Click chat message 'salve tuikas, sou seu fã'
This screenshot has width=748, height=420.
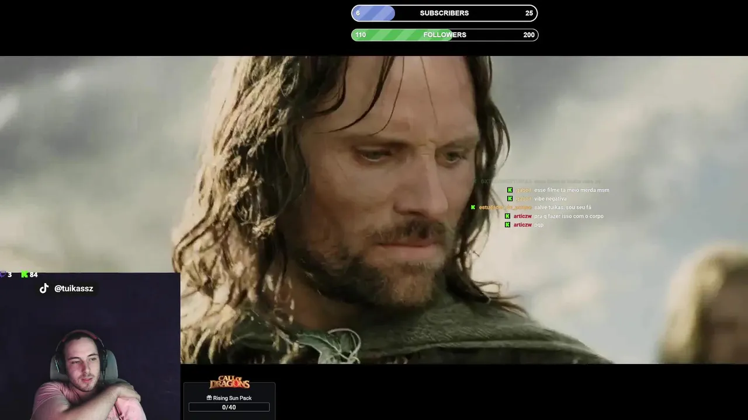563,207
